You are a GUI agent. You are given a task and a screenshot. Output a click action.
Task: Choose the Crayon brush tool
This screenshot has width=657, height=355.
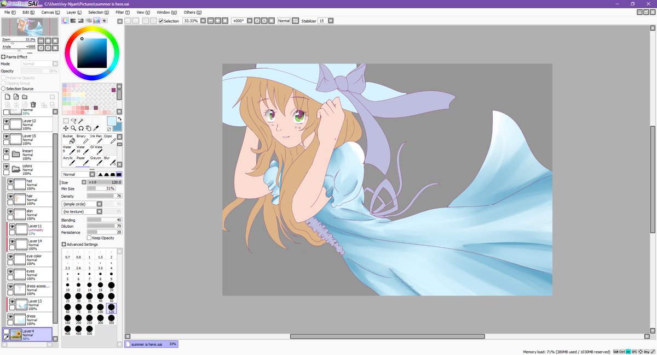[95, 161]
